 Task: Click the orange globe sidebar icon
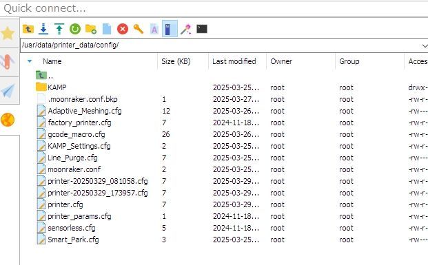(8, 120)
